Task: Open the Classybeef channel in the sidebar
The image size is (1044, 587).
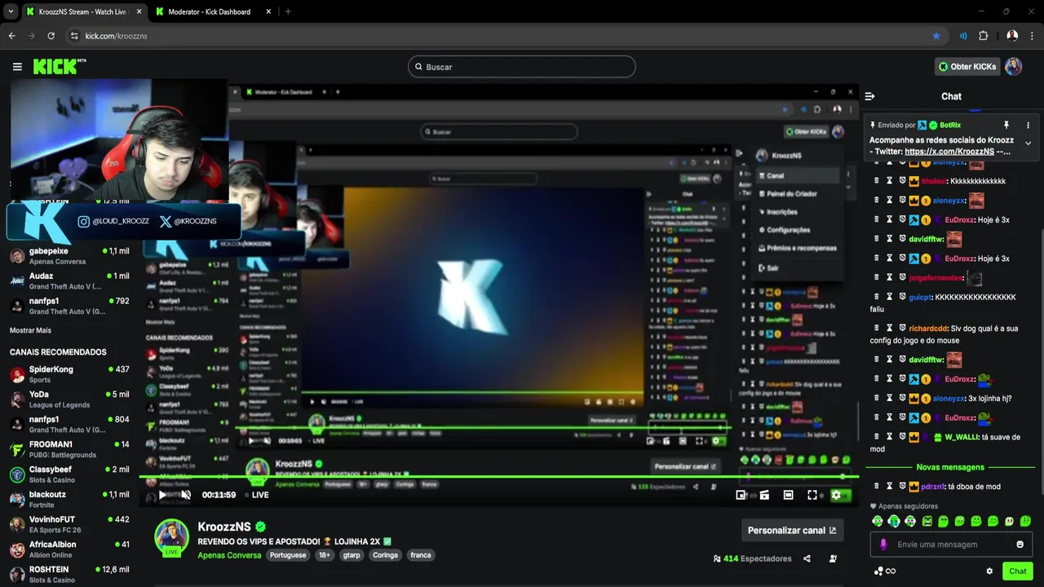Action: (69, 474)
